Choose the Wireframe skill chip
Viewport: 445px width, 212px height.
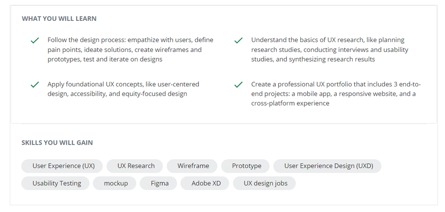coord(192,166)
